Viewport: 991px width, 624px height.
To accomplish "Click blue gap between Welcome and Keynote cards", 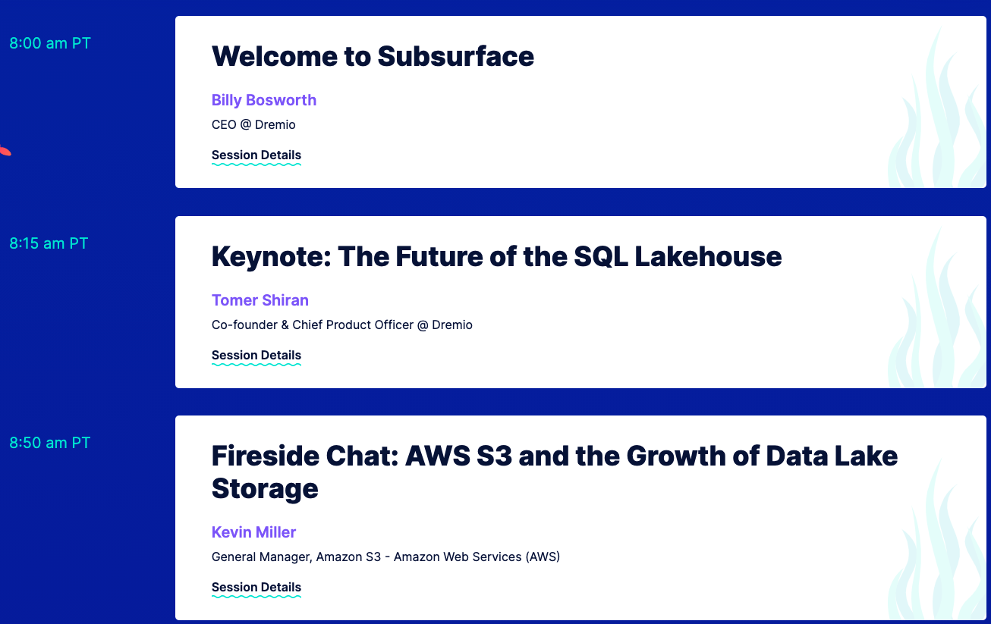I will click(580, 202).
